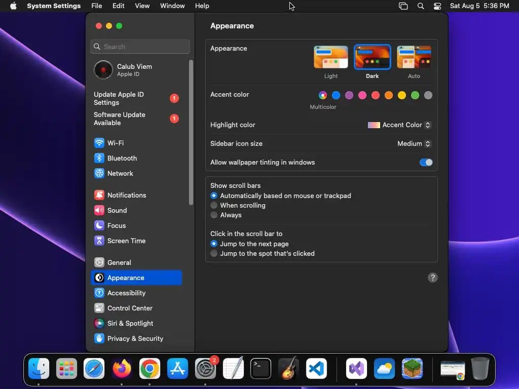519x389 pixels.
Task: Click the sidebar vertical scrollbar
Action: point(191,132)
